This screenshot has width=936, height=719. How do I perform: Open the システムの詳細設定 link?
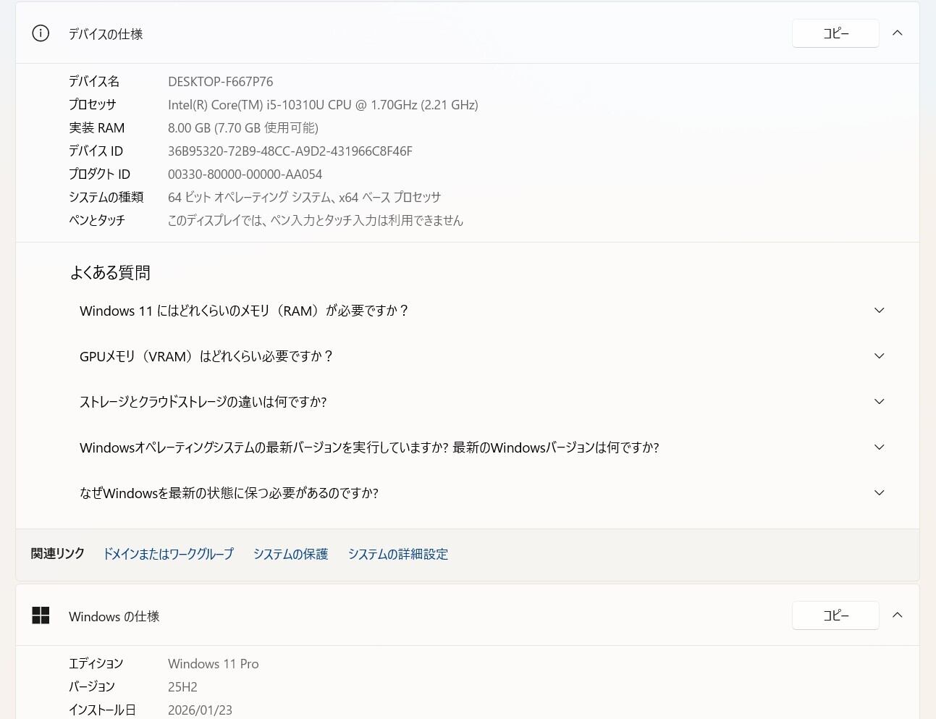pyautogui.click(x=398, y=554)
